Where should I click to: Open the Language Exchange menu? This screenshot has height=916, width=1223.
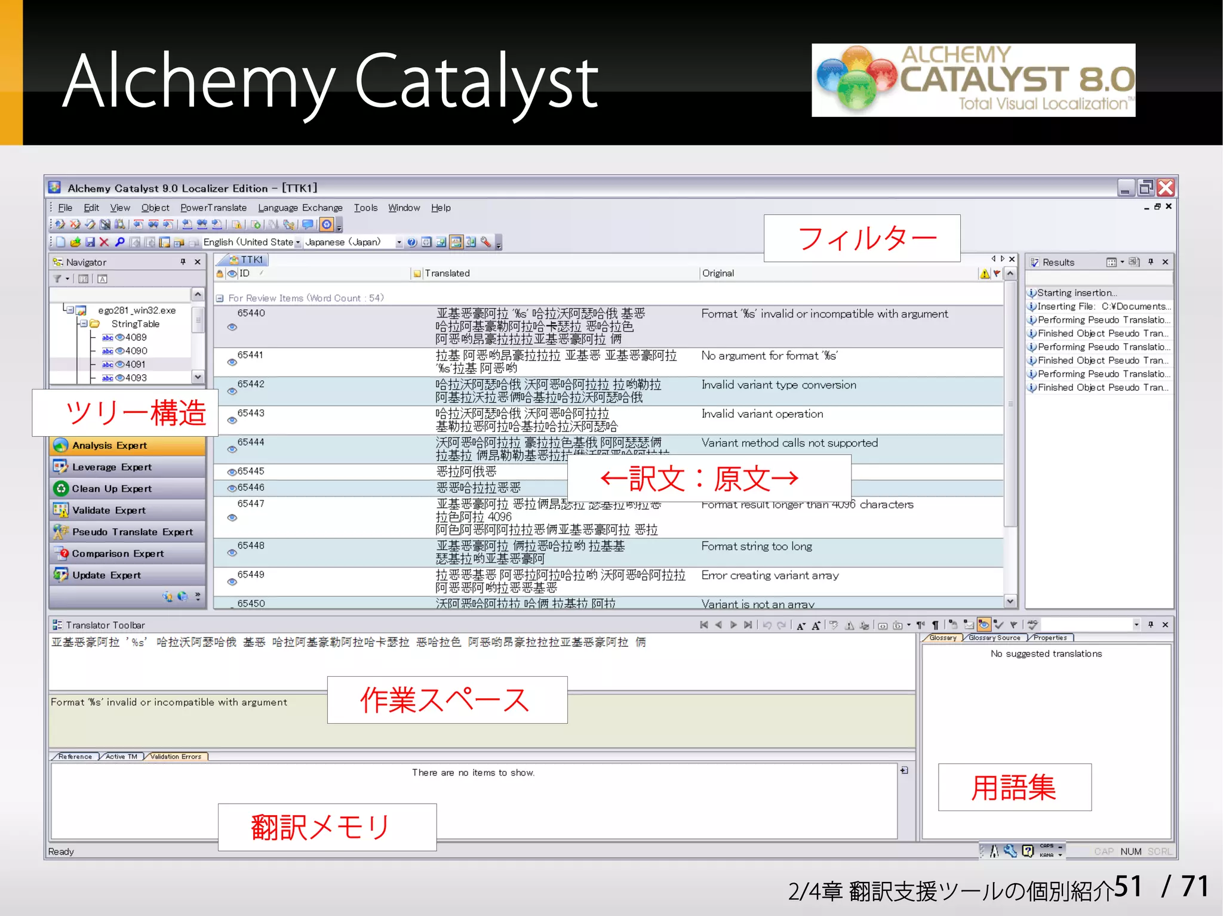[300, 208]
